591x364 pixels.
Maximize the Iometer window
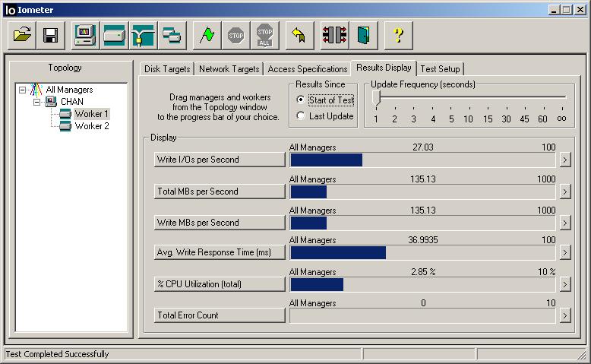(x=567, y=10)
